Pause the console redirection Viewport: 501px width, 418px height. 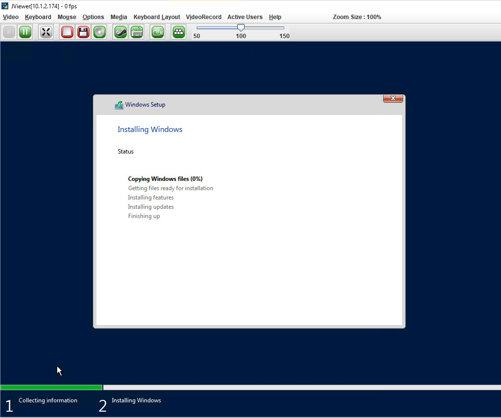pyautogui.click(x=25, y=32)
